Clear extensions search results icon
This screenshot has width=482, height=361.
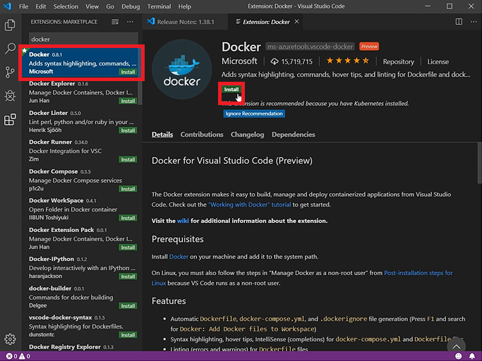point(115,22)
